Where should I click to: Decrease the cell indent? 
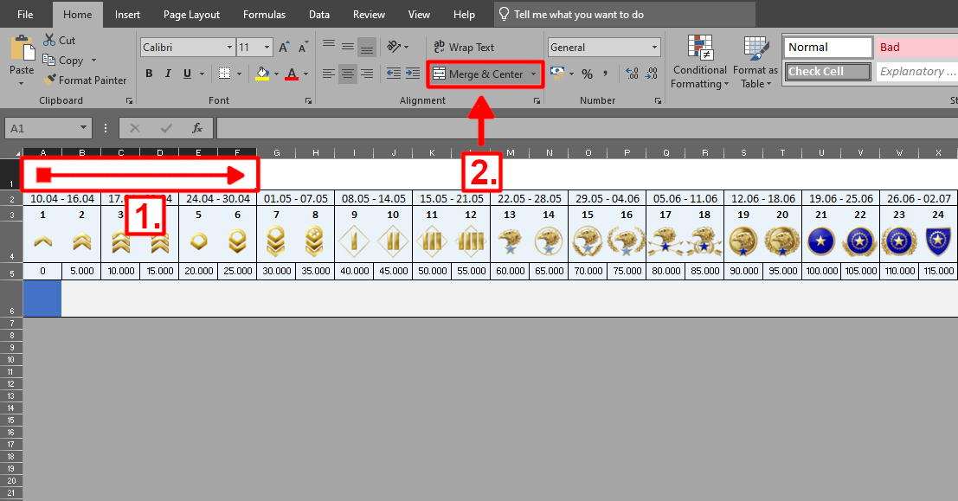click(394, 74)
